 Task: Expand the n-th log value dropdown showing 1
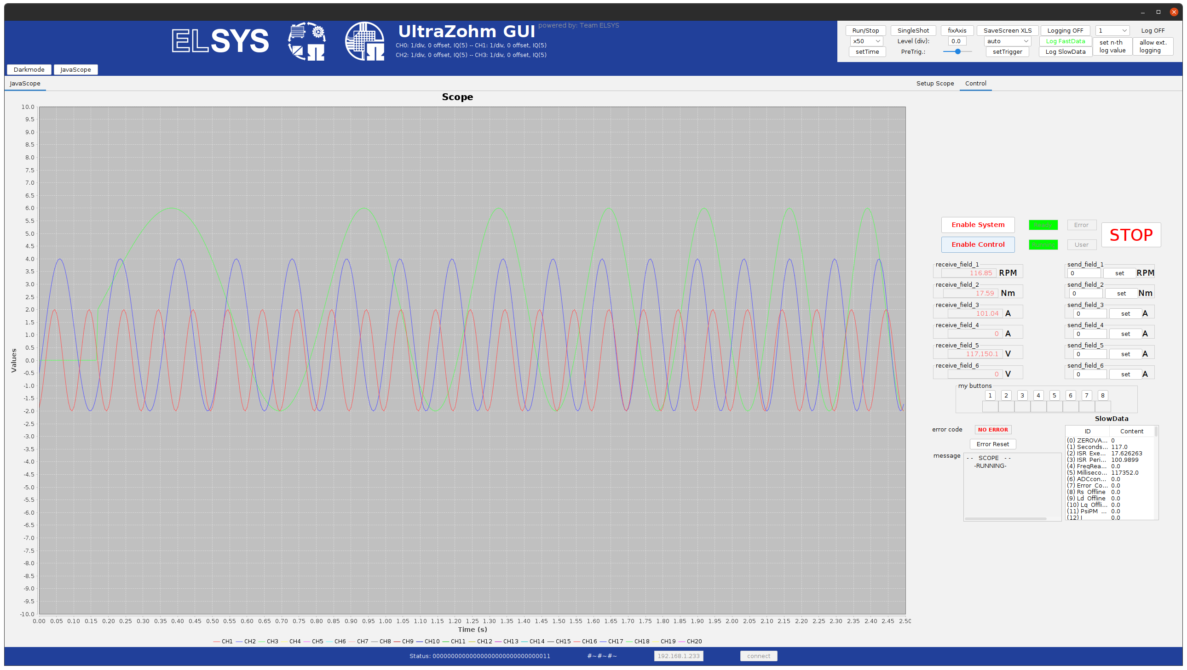[x=1112, y=30]
